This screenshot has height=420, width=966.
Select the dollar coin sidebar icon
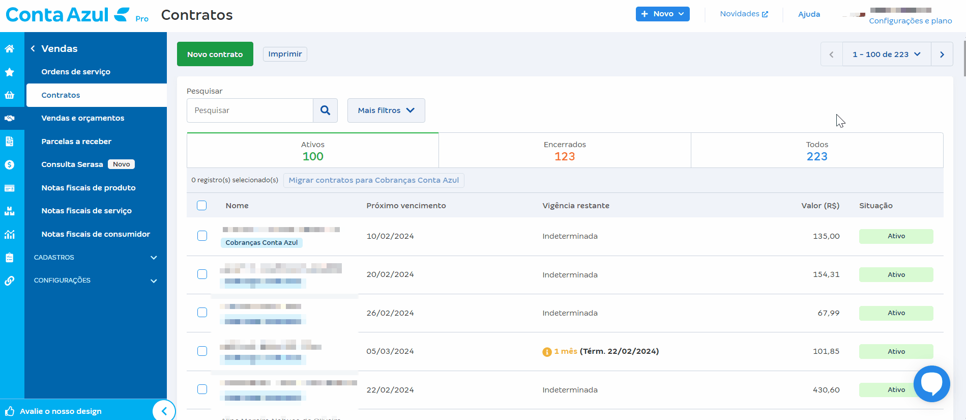click(x=10, y=165)
